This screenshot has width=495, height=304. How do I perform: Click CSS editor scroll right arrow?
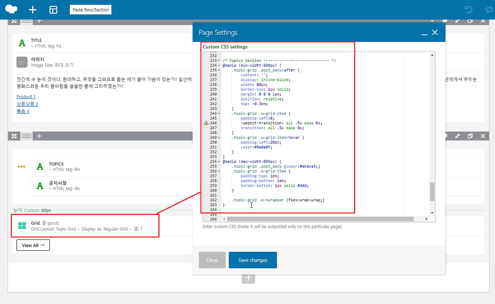(x=427, y=219)
